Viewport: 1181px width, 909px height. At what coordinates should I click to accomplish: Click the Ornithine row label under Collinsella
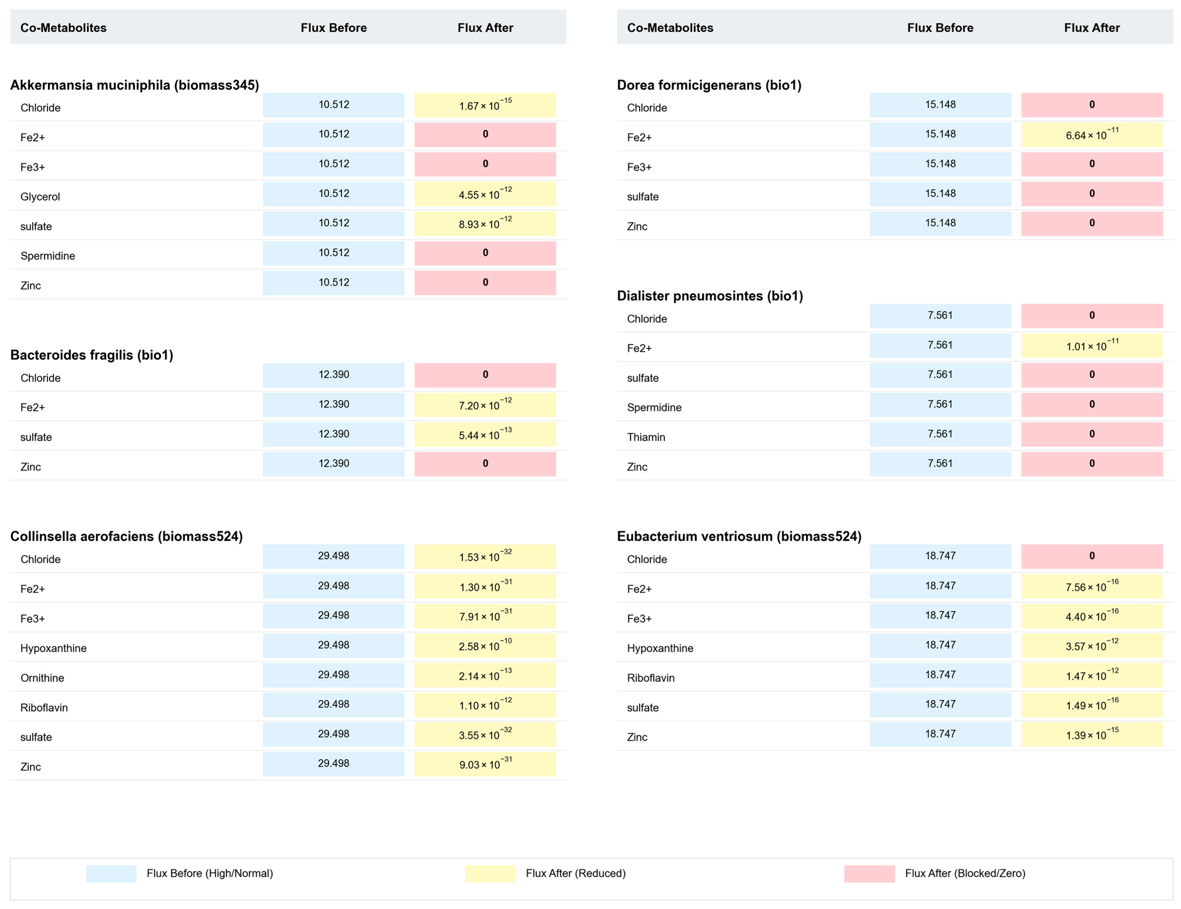(42, 678)
